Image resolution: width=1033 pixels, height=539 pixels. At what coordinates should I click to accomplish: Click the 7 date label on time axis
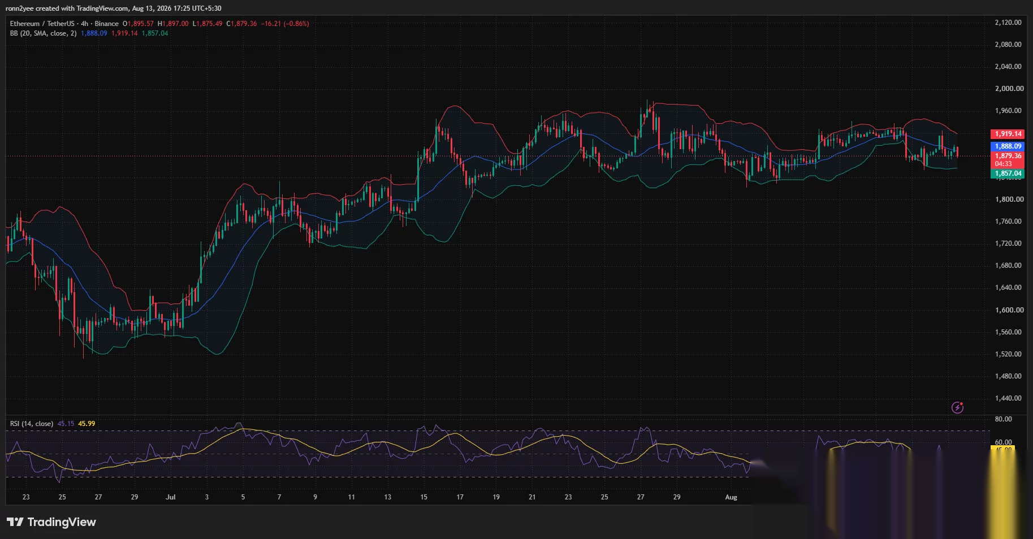click(279, 497)
